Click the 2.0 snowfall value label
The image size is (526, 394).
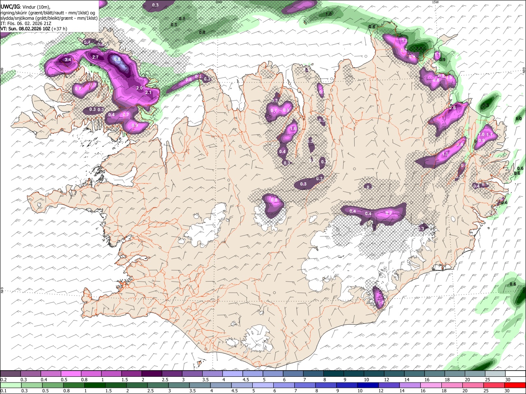pyautogui.click(x=139, y=88)
